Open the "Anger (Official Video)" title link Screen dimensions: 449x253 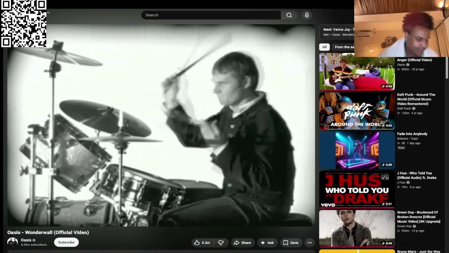tap(414, 60)
